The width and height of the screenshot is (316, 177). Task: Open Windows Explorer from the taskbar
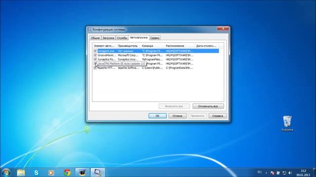click(x=21, y=173)
